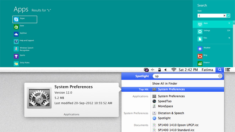Click the Sat 2:42 PM clock

(188, 70)
